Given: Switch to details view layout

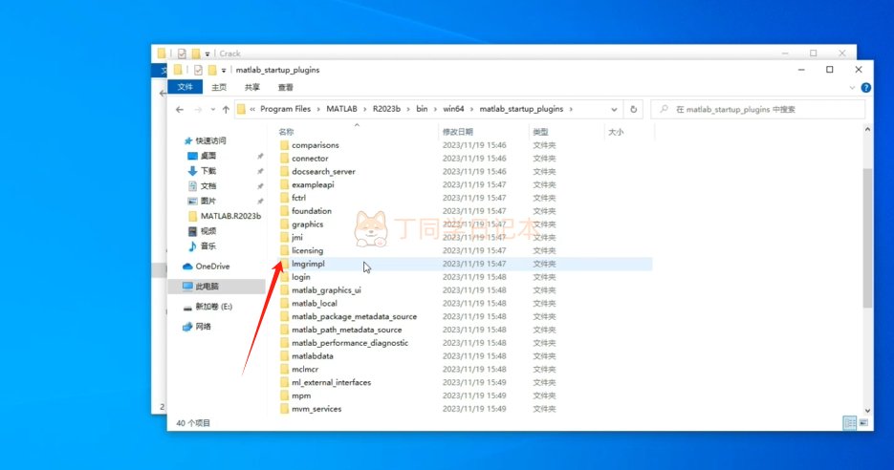Looking at the screenshot, I should (847, 422).
